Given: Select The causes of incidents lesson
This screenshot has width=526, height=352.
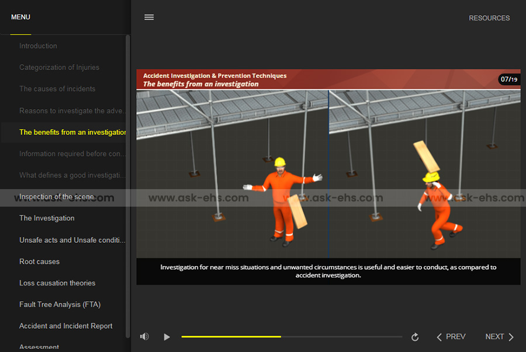Looking at the screenshot, I should (57, 89).
